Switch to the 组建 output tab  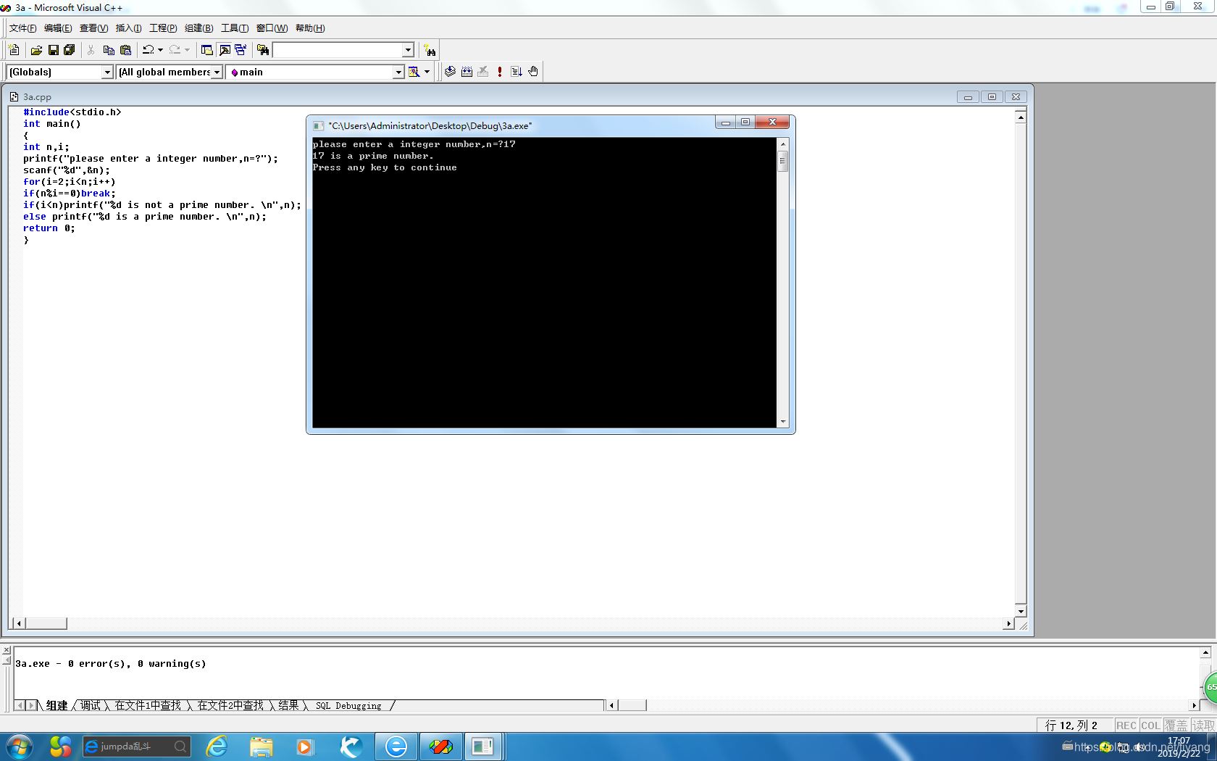coord(57,705)
